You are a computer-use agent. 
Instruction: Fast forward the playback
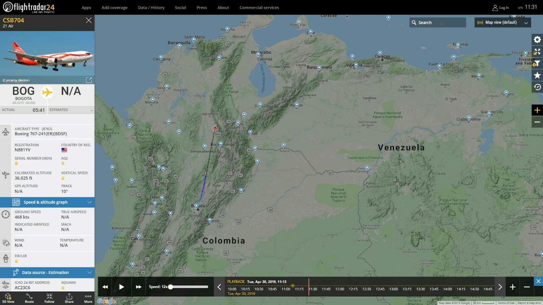tap(139, 287)
